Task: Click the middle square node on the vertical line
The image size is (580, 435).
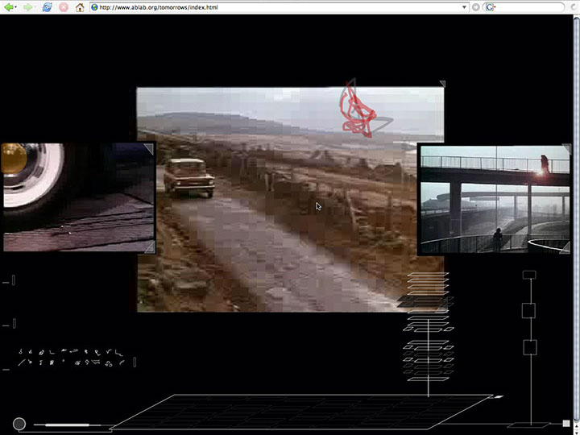Action: 529,310
